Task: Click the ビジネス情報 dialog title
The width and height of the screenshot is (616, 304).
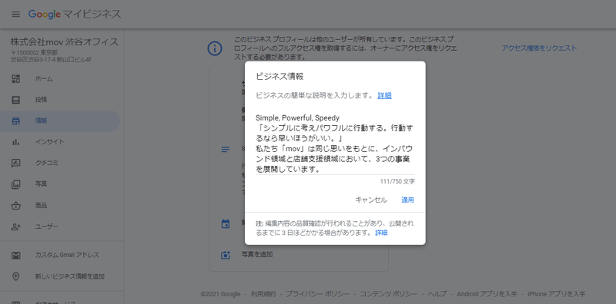Action: coord(280,77)
